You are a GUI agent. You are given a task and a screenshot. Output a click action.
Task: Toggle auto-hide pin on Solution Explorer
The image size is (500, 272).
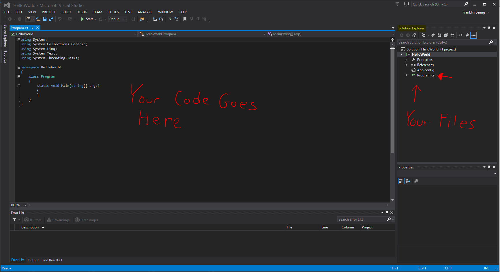pyautogui.click(x=489, y=28)
